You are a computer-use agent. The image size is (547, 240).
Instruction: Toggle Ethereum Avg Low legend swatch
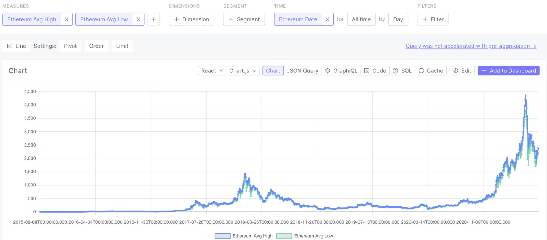(284, 236)
